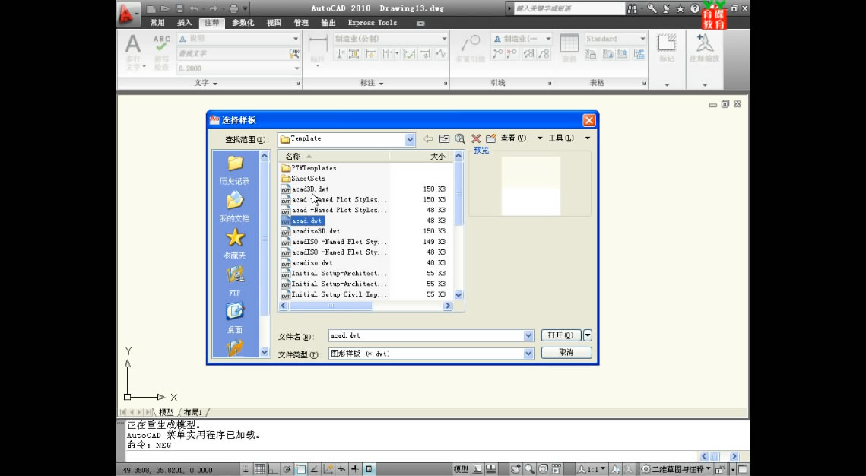Click the 打开 open button
This screenshot has height=476, width=866.
click(x=561, y=335)
